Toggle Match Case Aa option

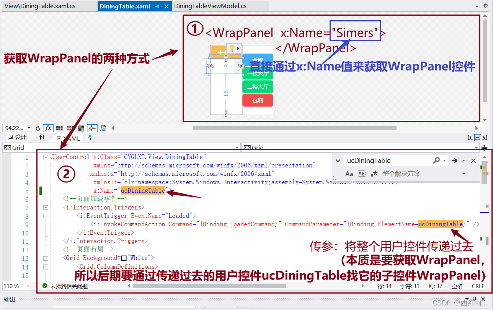click(349, 174)
